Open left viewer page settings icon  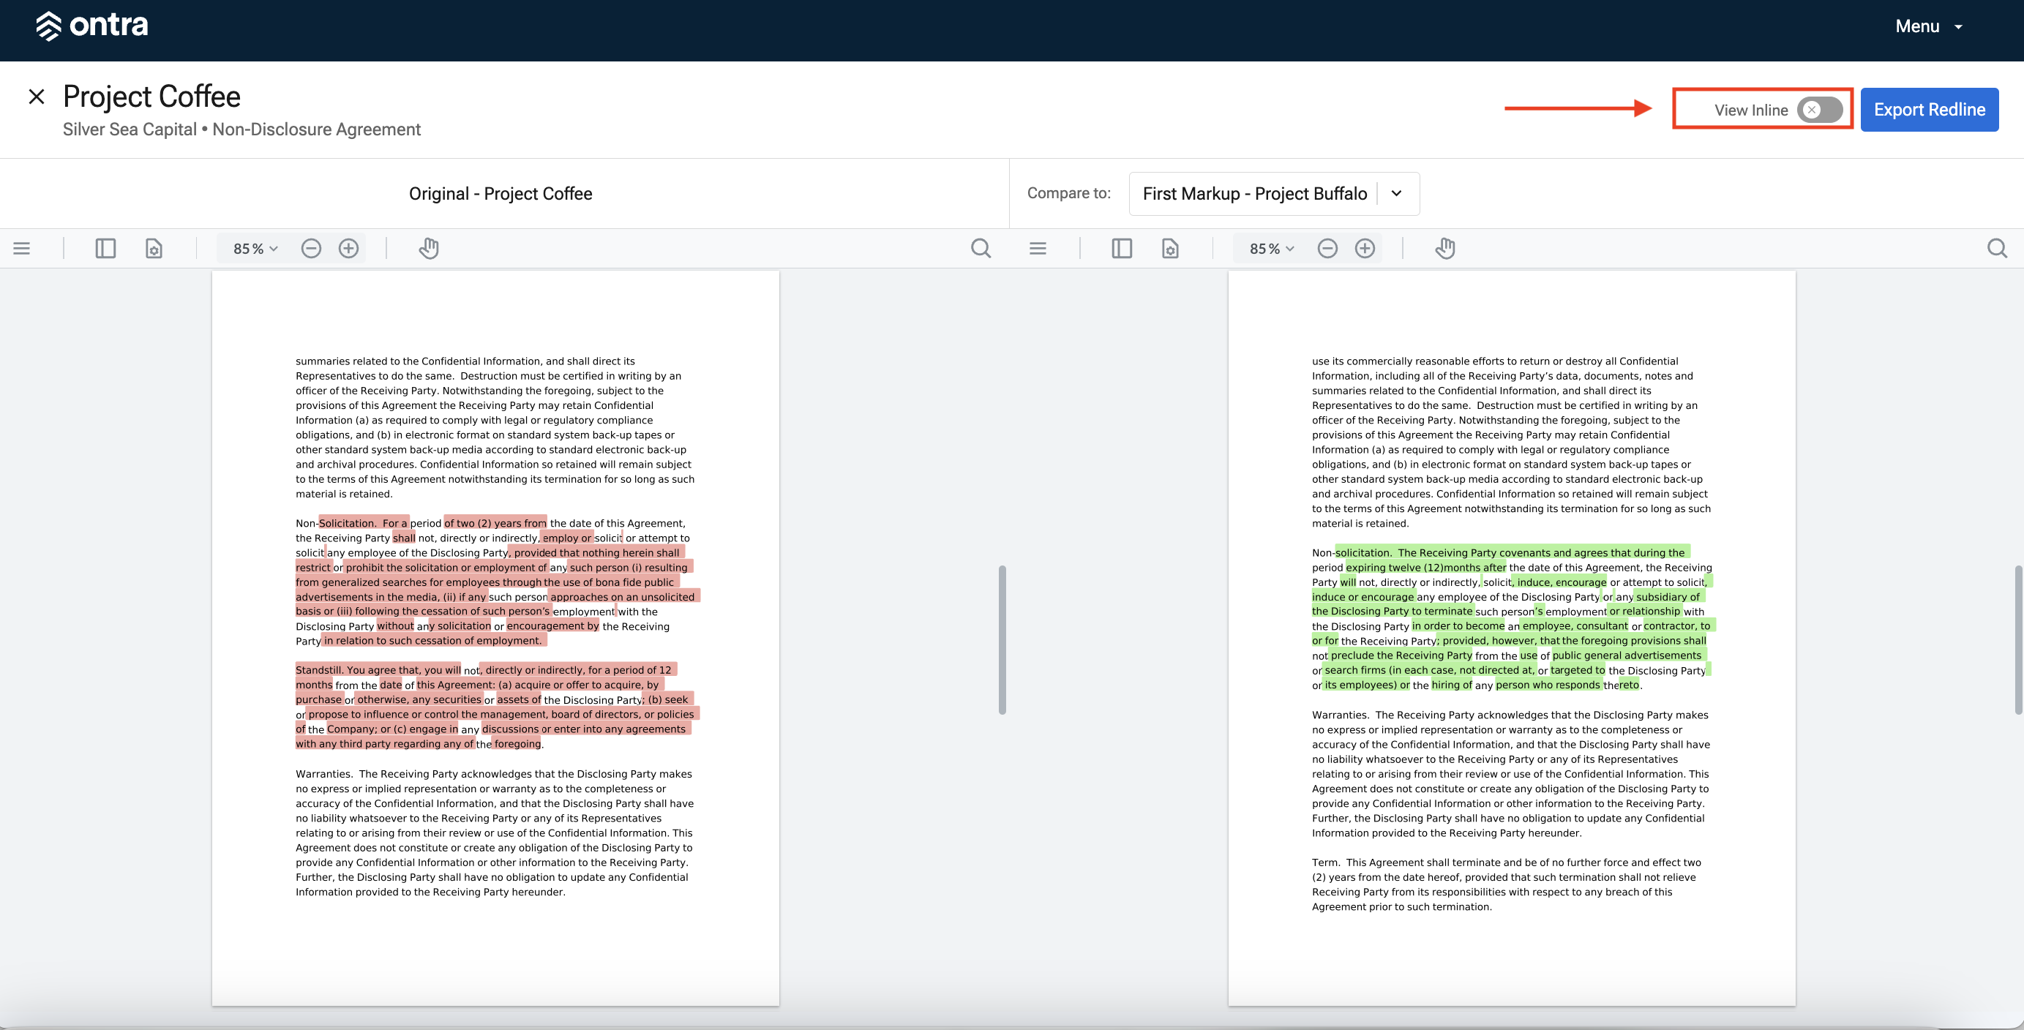coord(154,248)
